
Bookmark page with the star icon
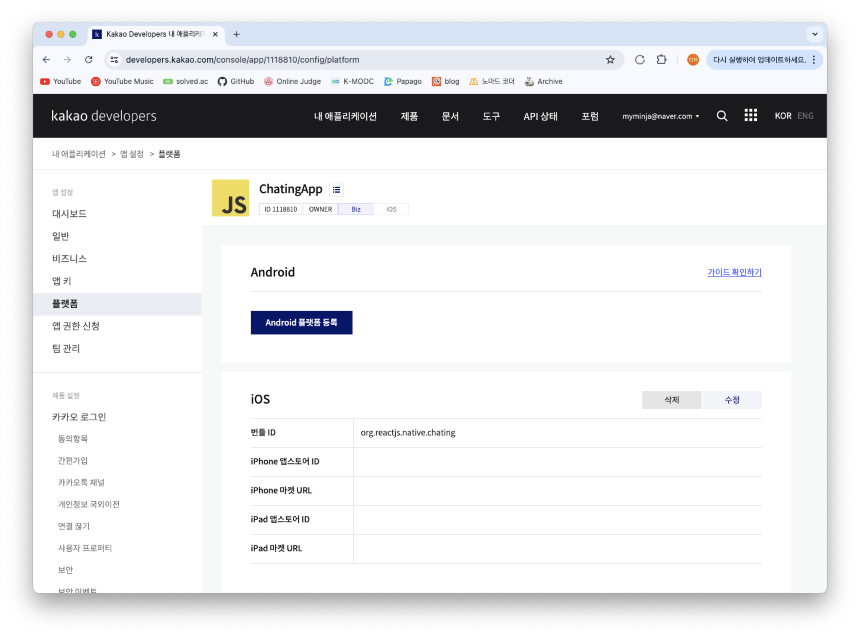click(x=610, y=60)
